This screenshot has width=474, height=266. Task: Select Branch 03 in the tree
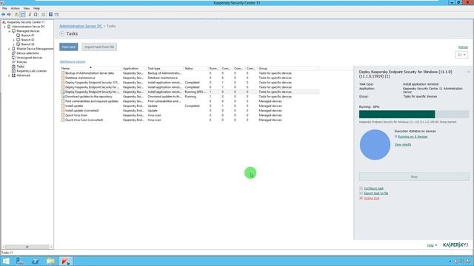(27, 44)
